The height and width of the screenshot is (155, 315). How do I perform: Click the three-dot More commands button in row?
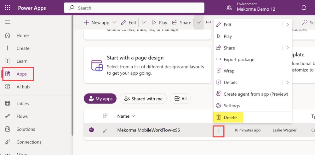coord(219,131)
